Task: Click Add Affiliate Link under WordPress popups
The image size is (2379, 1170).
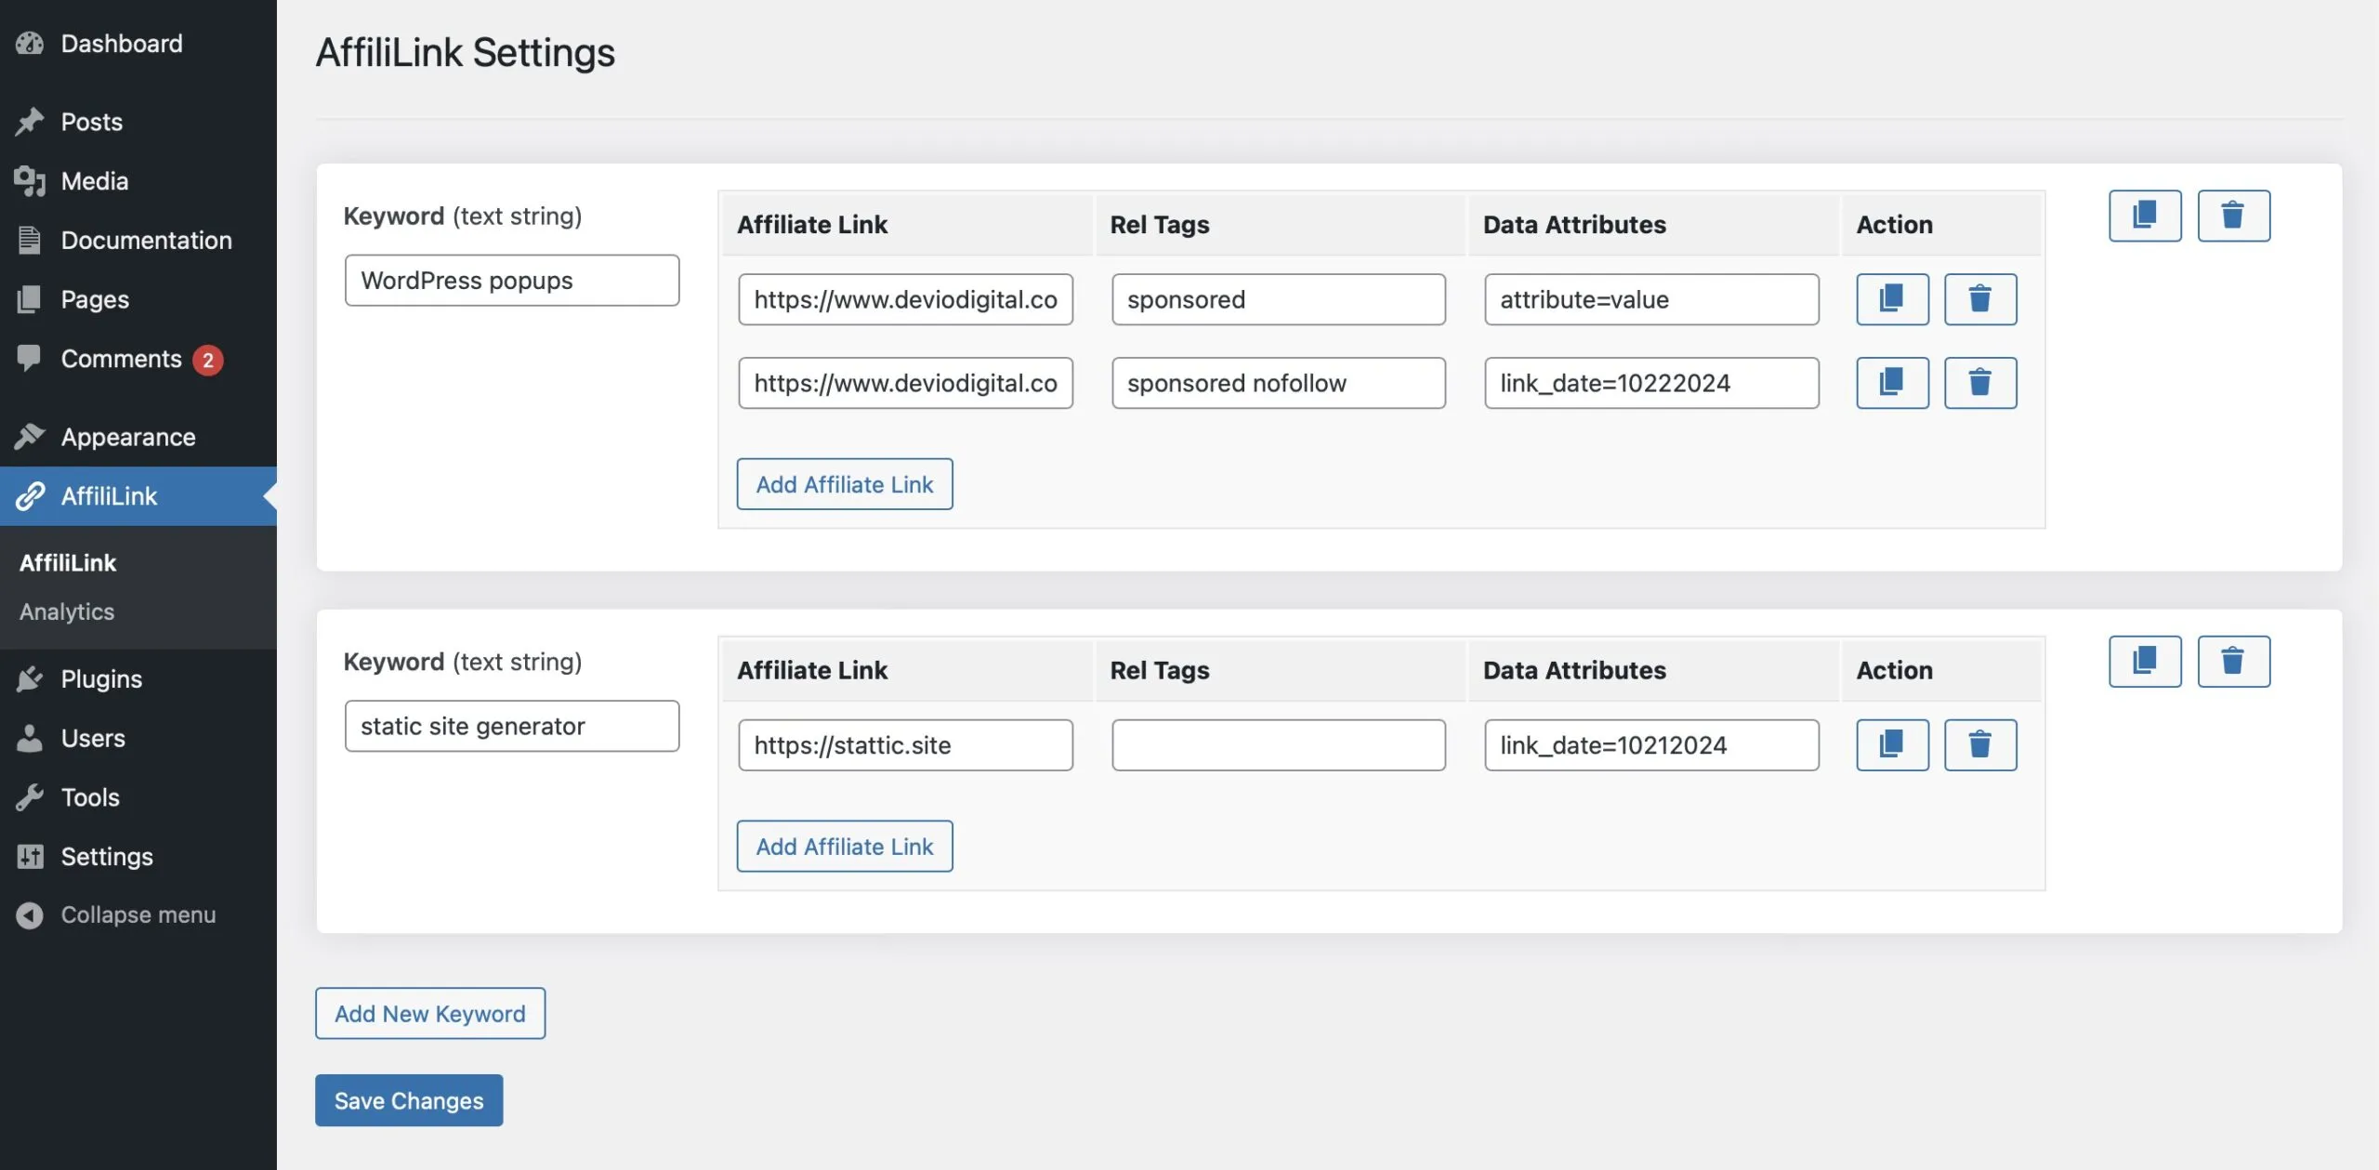Action: pyautogui.click(x=844, y=484)
